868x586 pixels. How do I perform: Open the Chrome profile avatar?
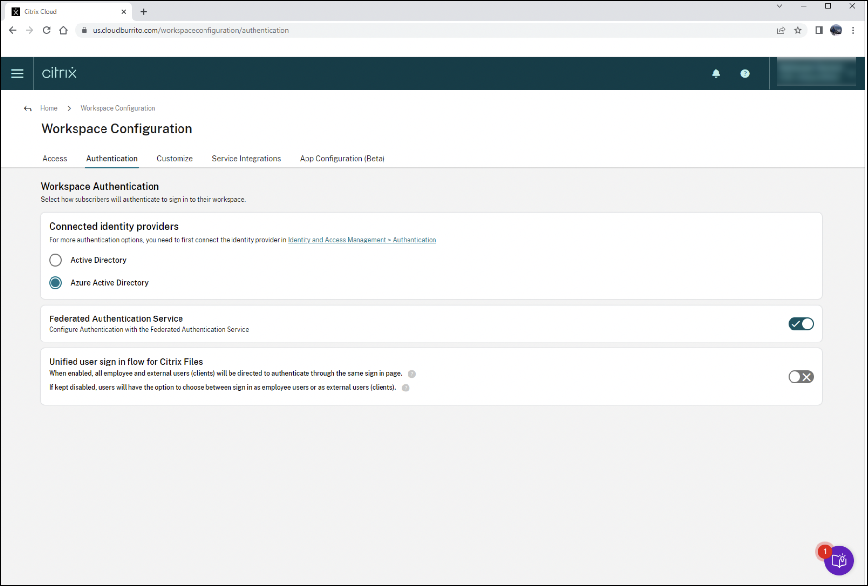point(836,30)
